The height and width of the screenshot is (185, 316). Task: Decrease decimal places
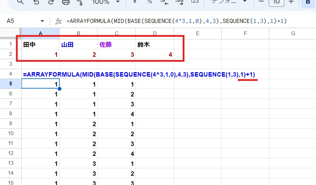click(164, 2)
